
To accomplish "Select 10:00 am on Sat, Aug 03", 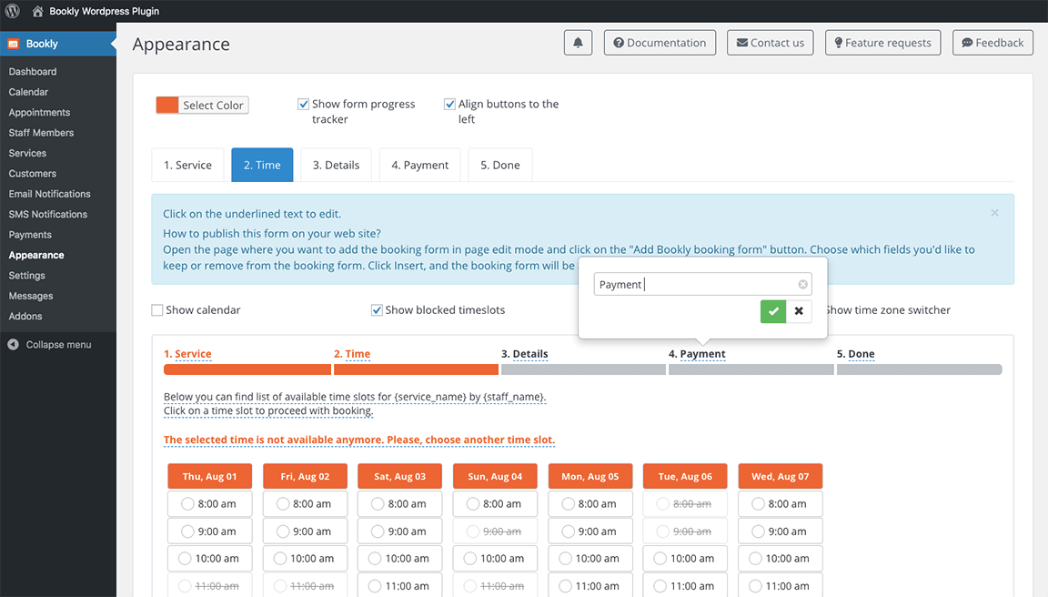I will pyautogui.click(x=399, y=559).
